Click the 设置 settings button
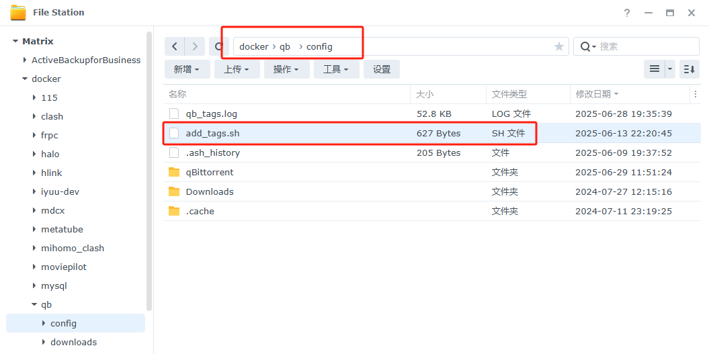 click(382, 69)
